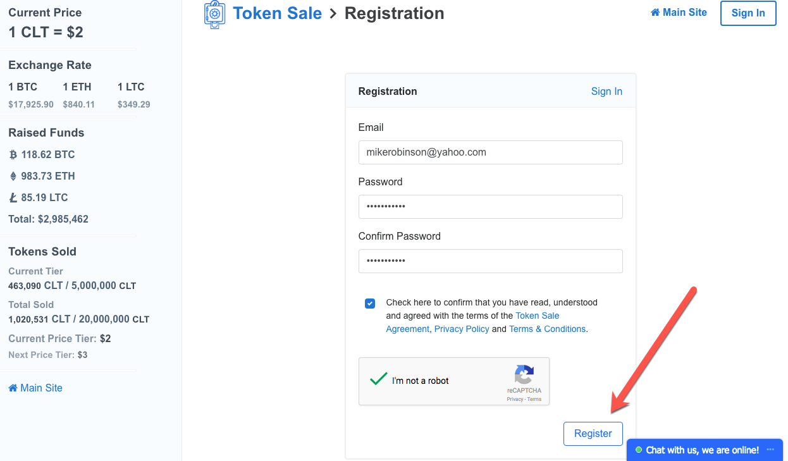Focus the Email input field
Viewport: 788px width, 461px height.
(490, 152)
